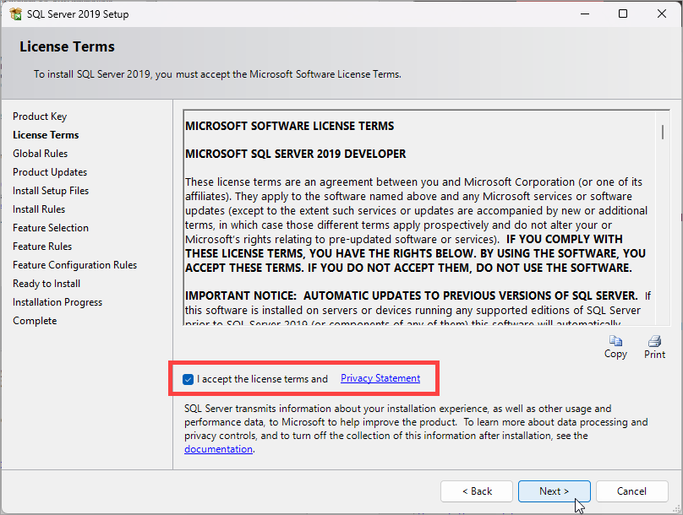Select the Product Updates step

click(x=50, y=172)
